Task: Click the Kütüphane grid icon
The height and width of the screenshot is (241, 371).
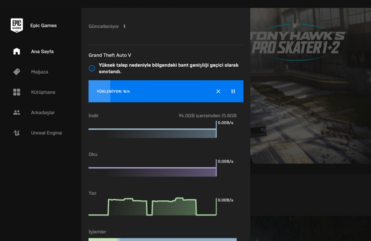Action: 16,92
